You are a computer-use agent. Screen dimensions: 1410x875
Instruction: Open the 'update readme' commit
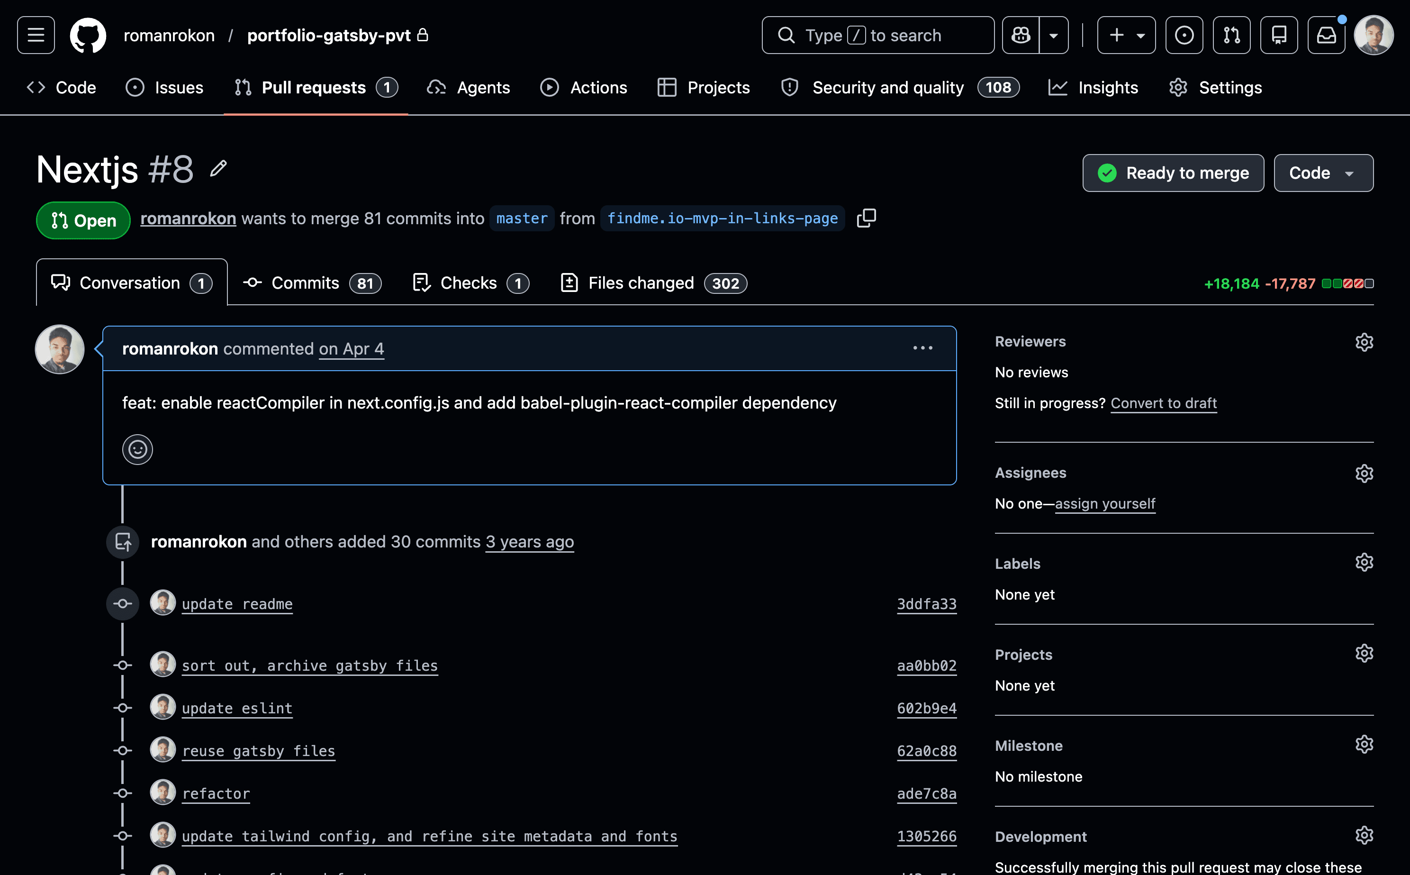[x=237, y=604]
